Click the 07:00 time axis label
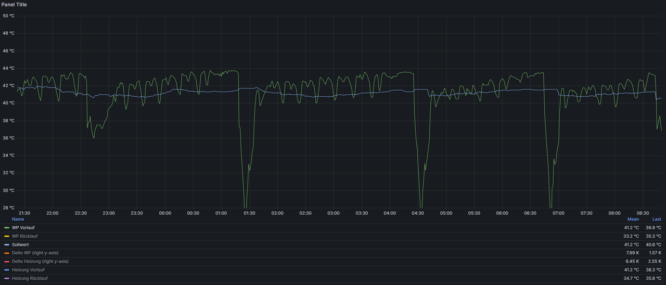This screenshot has height=285, width=666. pos(558,213)
